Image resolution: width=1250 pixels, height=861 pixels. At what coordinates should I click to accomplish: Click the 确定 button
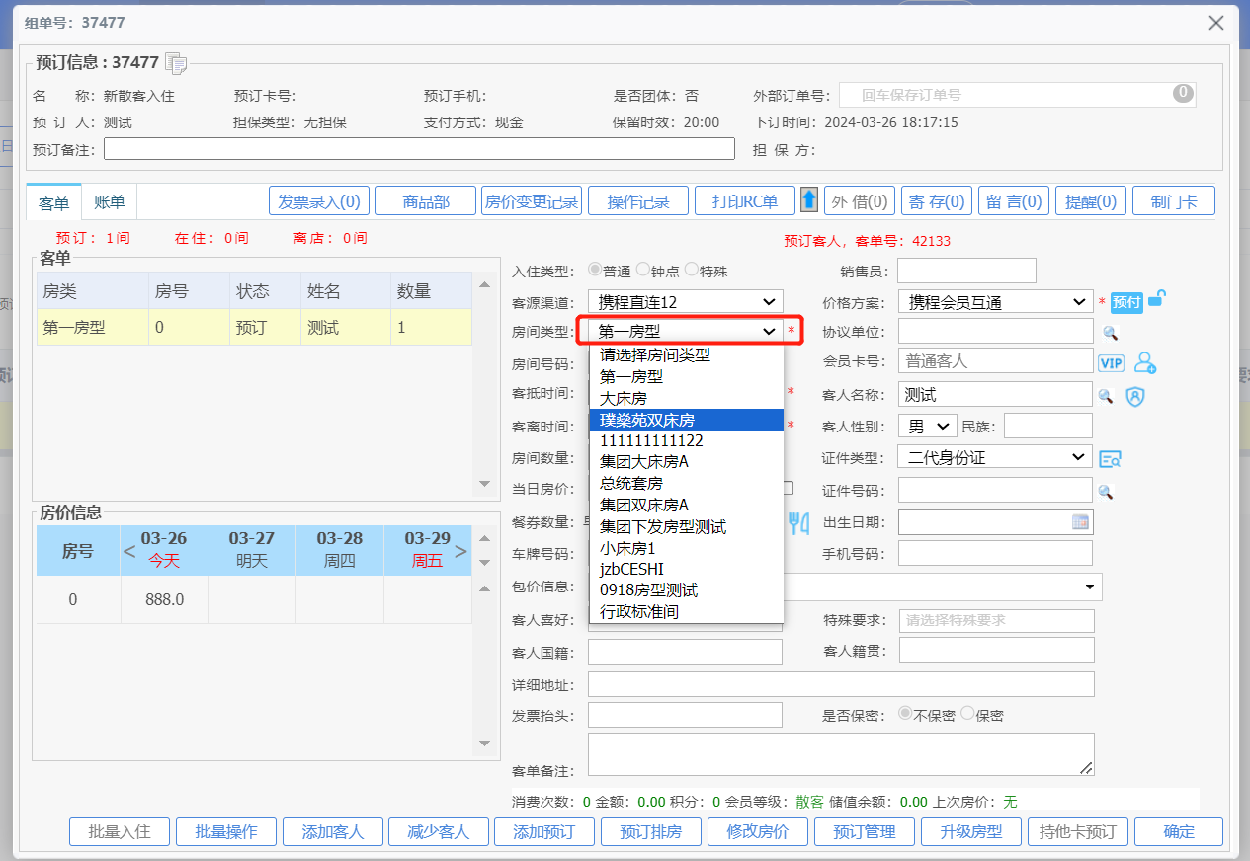pos(1179,831)
